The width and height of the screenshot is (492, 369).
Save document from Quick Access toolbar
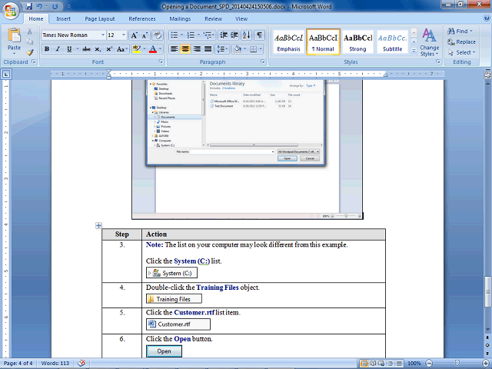29,6
